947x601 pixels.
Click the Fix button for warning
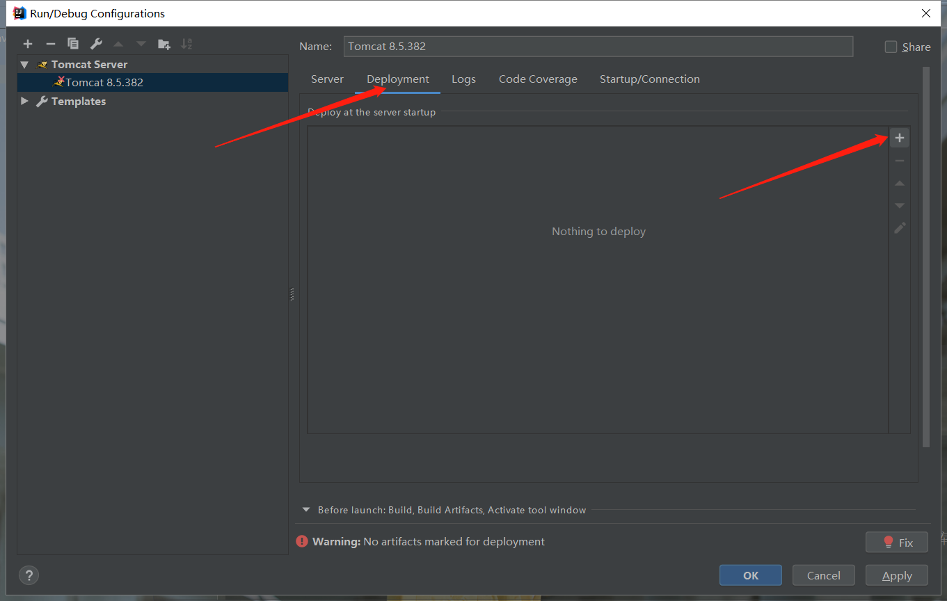(x=897, y=543)
